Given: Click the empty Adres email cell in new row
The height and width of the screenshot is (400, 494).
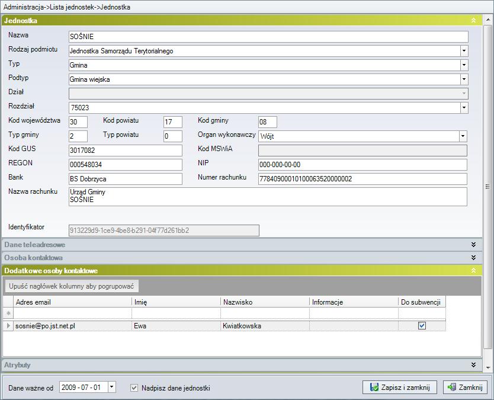Looking at the screenshot, I should tap(72, 313).
